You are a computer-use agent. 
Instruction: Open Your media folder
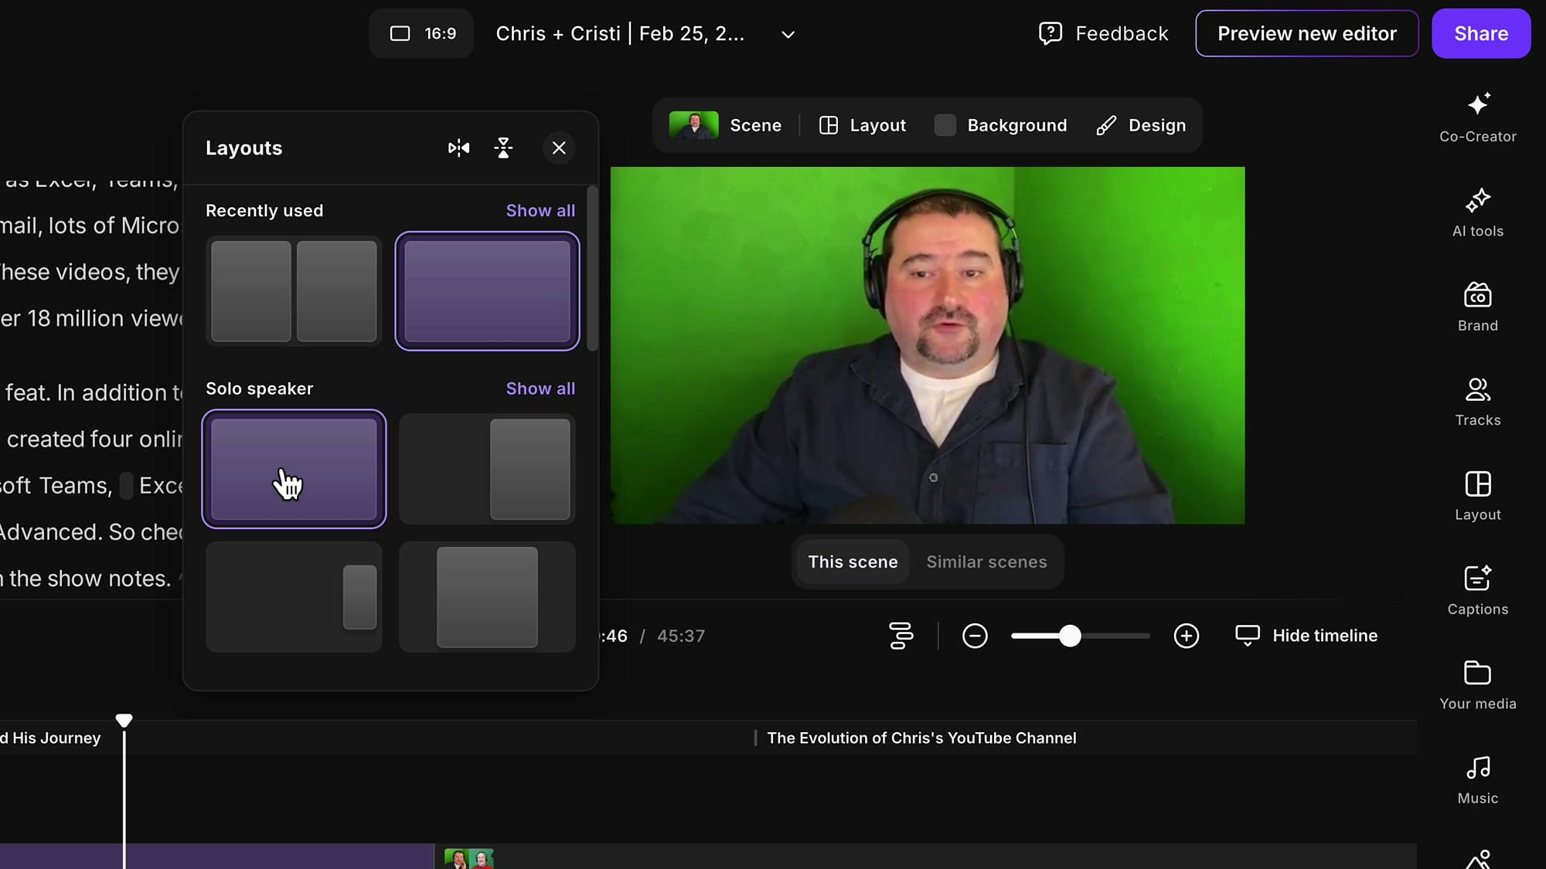coord(1477,685)
